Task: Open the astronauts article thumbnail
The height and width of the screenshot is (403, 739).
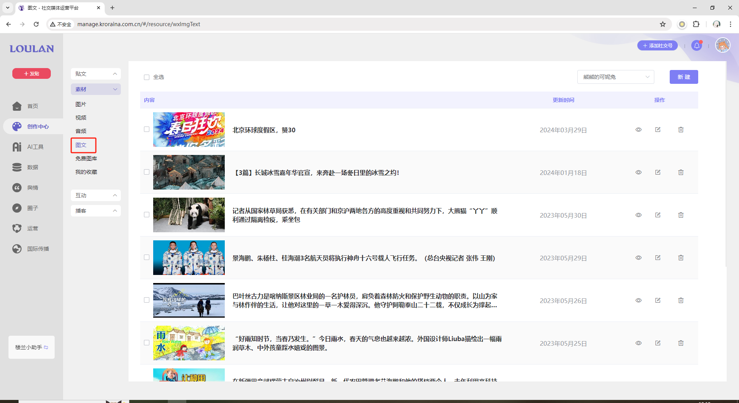Action: [x=189, y=258]
